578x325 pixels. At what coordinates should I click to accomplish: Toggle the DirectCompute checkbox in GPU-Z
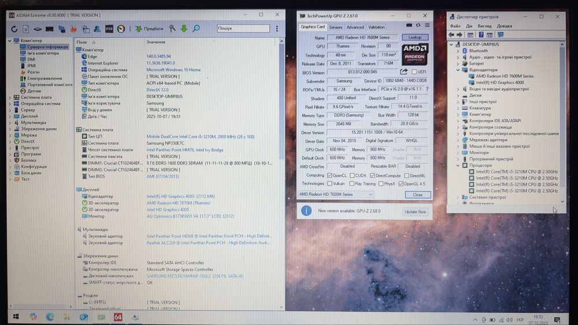click(372, 175)
